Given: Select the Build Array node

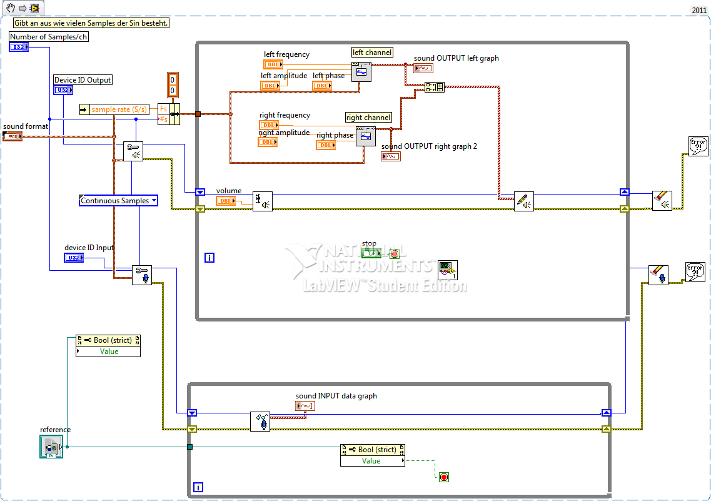Looking at the screenshot, I should [x=435, y=87].
